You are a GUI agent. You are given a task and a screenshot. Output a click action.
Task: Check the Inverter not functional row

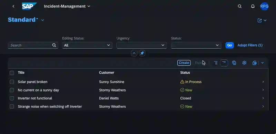click(x=12, y=98)
